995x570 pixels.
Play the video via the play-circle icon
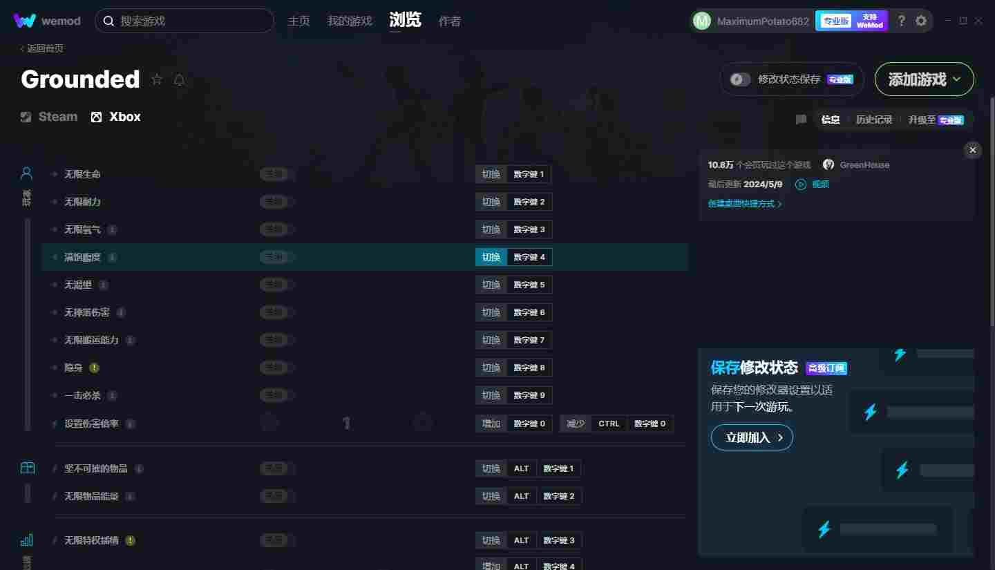[801, 184]
